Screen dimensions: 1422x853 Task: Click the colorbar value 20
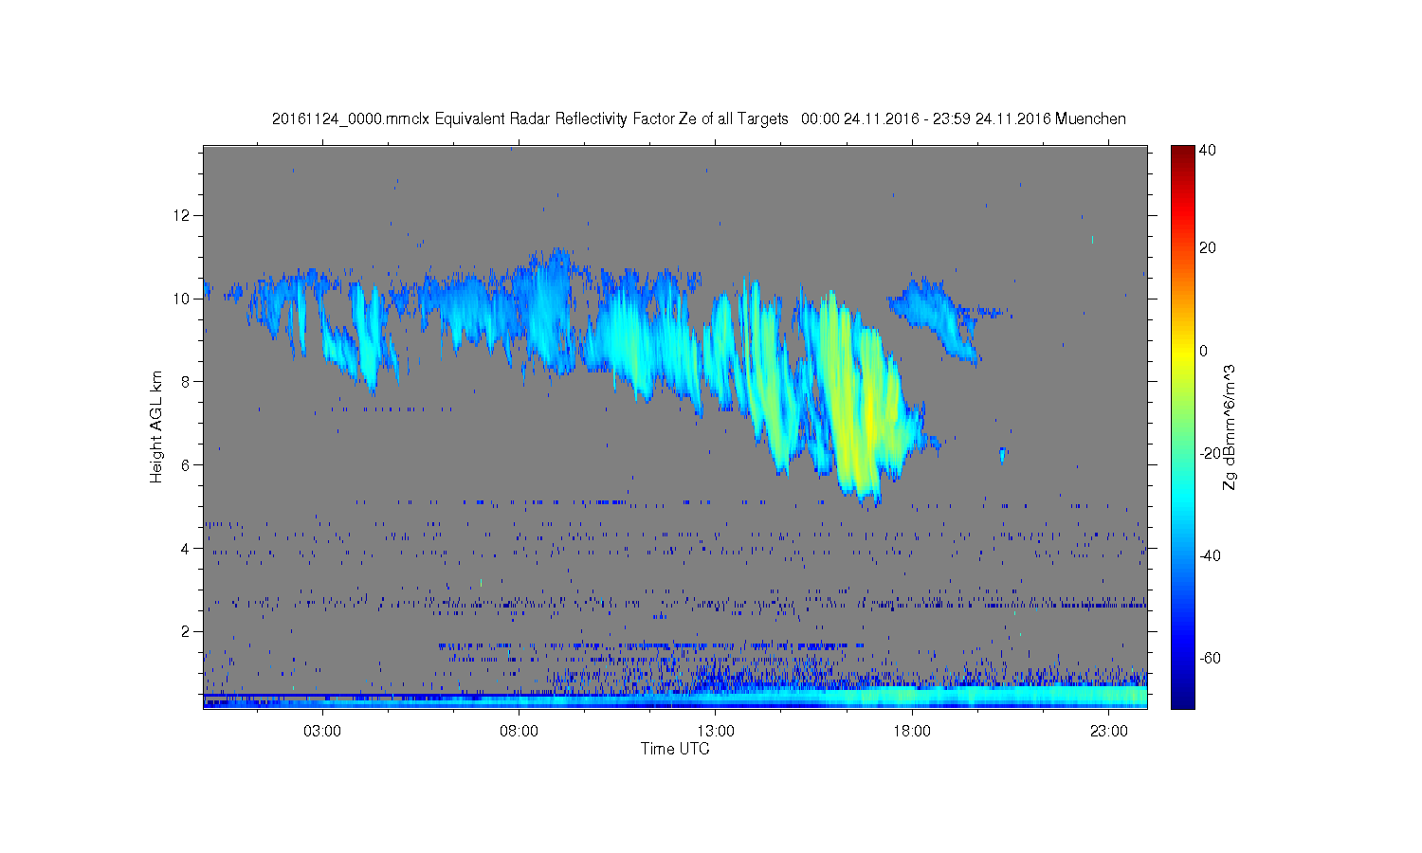(x=1208, y=248)
